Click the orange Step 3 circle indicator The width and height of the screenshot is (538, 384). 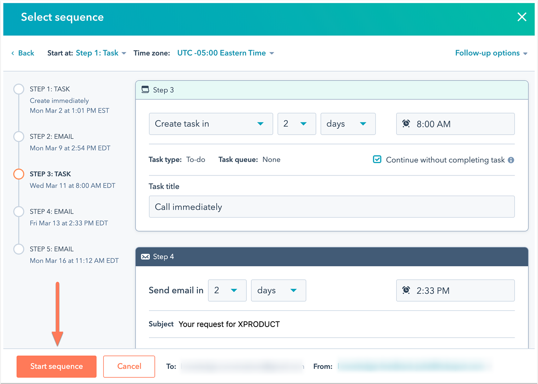(x=18, y=174)
